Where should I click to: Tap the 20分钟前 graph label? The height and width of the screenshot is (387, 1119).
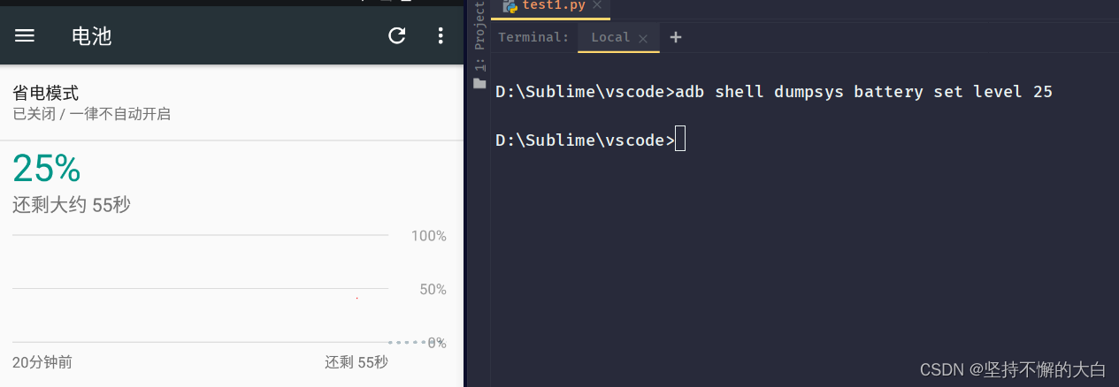tap(42, 362)
